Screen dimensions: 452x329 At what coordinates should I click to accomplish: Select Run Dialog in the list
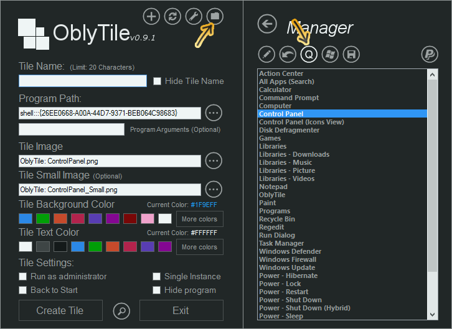[342, 235]
